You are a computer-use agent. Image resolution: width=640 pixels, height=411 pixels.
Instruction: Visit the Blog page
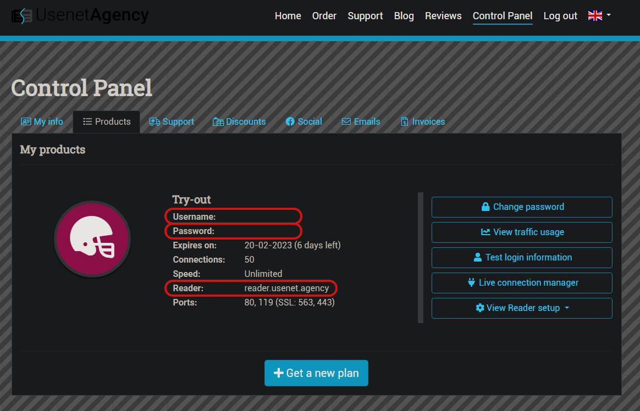coord(404,16)
